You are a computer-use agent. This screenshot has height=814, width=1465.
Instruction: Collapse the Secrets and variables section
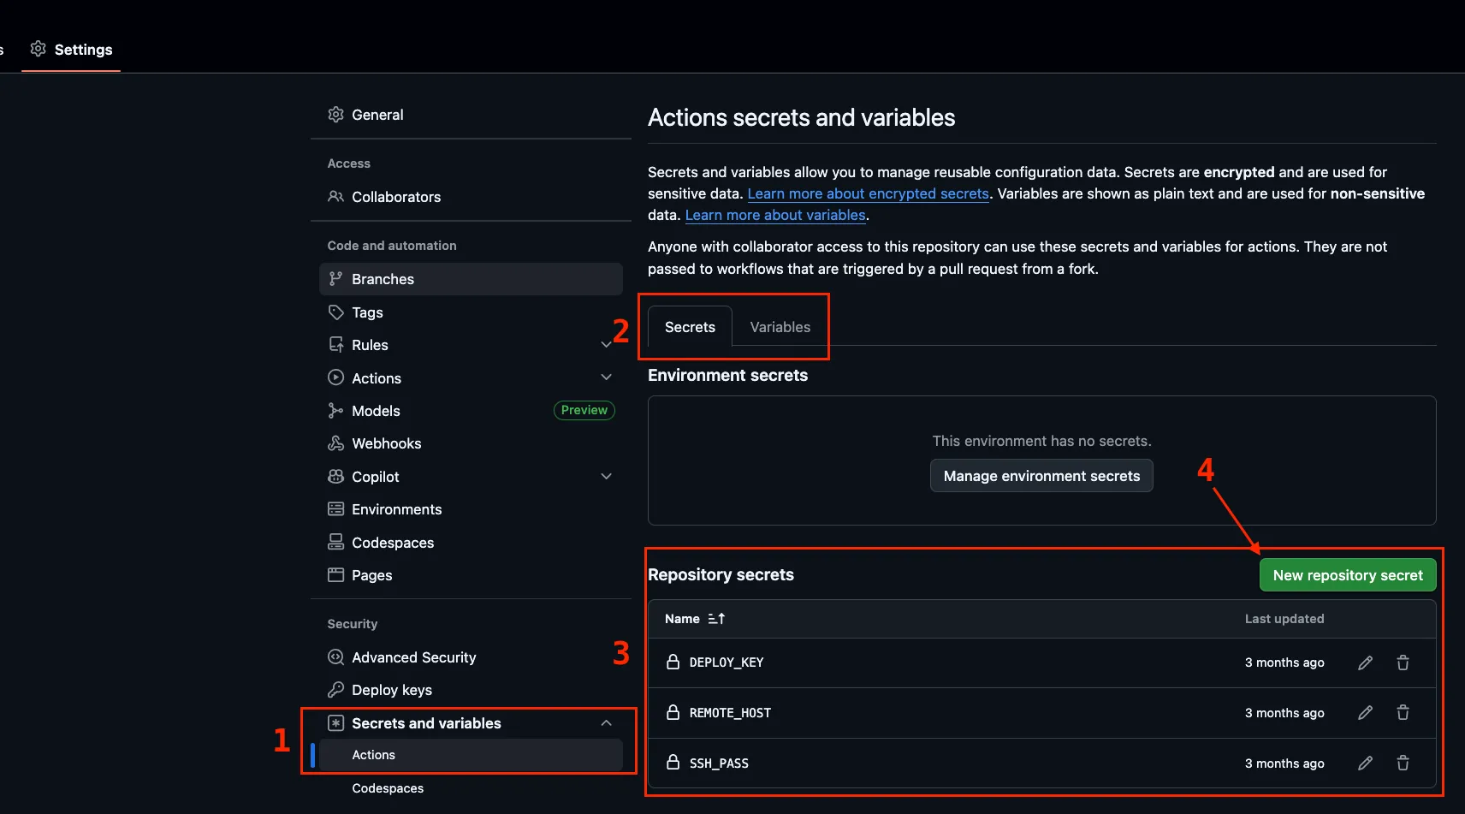point(606,723)
